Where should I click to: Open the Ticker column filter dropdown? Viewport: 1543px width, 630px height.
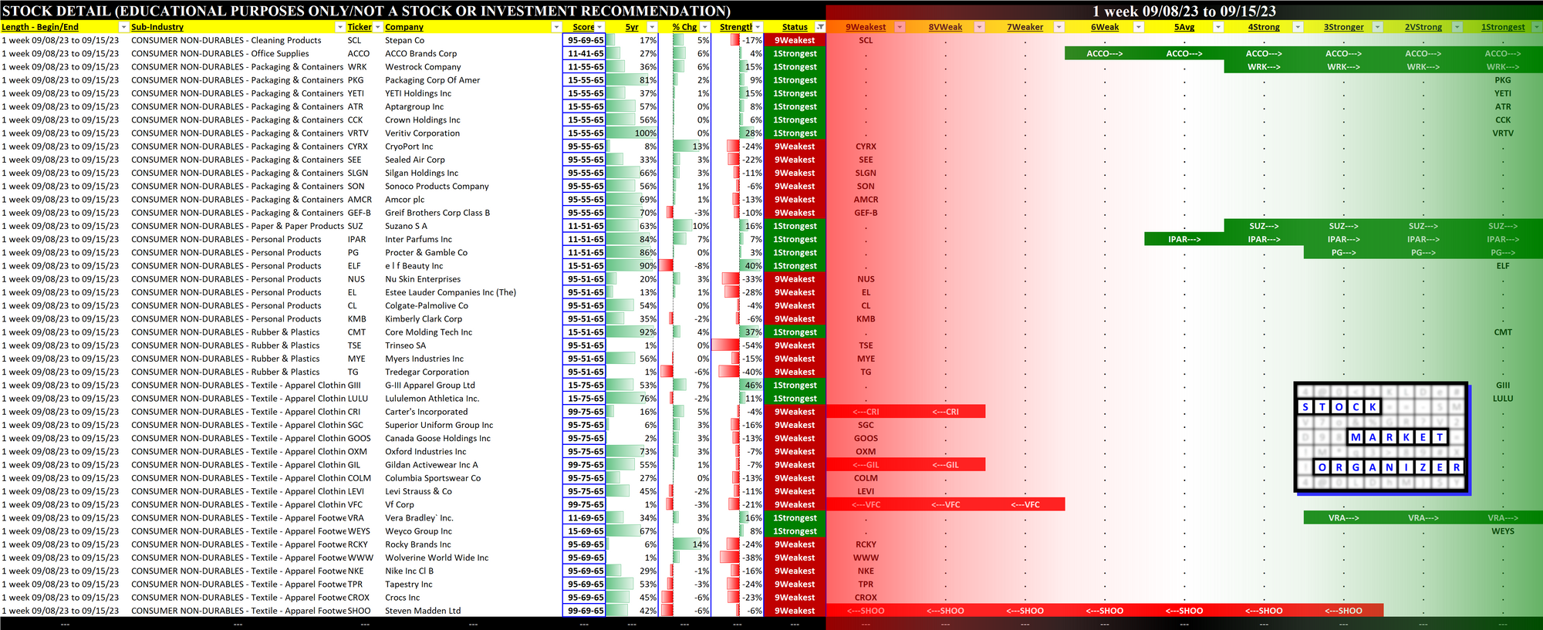pyautogui.click(x=377, y=27)
